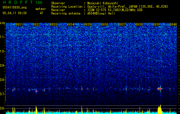Click the red meteor echo below 0832

pyautogui.click(x=36, y=91)
